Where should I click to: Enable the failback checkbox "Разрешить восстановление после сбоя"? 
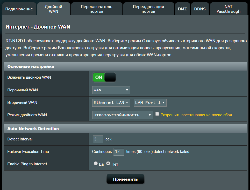(x=157, y=114)
